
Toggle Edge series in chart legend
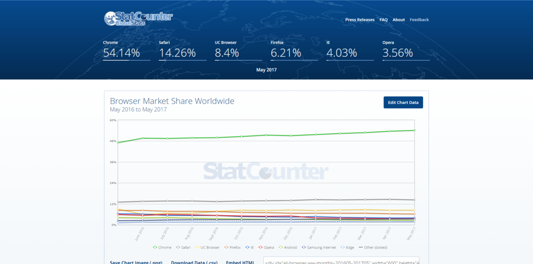coord(348,247)
